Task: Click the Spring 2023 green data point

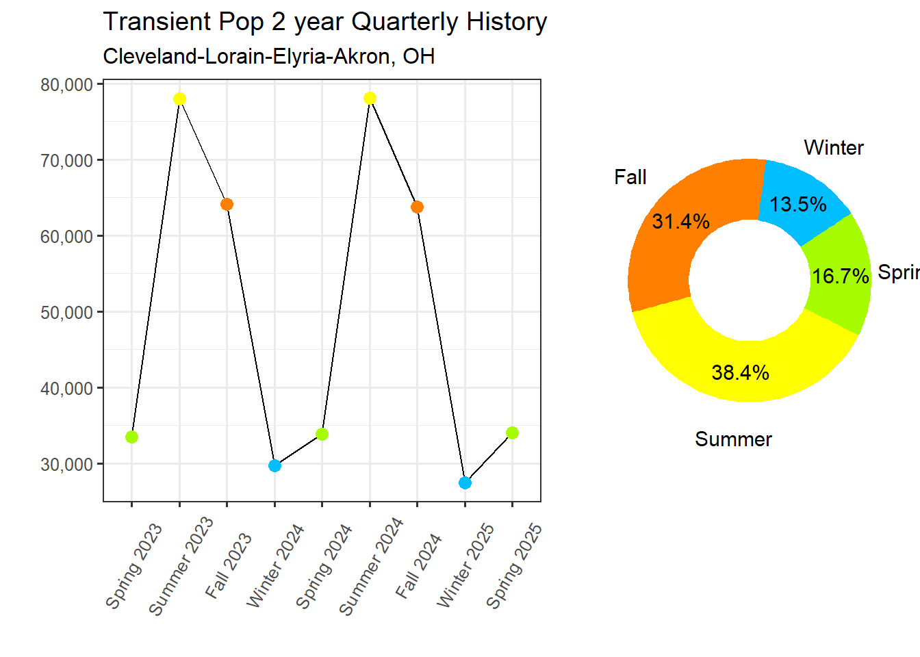Action: click(x=132, y=437)
